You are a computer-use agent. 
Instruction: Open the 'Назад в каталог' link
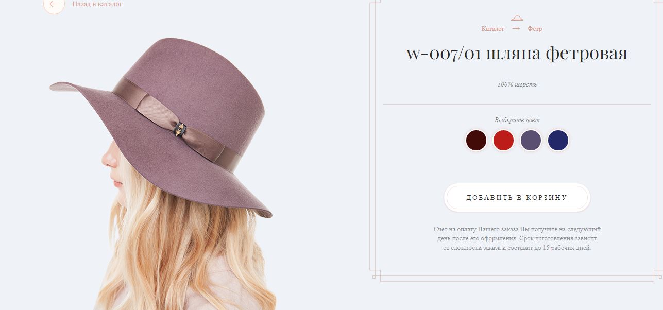97,4
